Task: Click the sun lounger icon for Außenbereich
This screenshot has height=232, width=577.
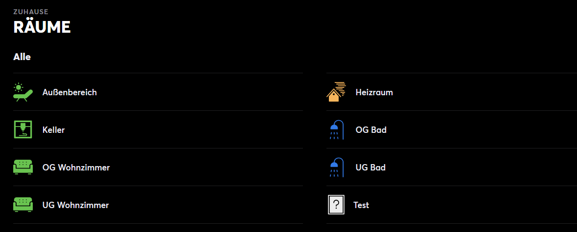Action: [23, 92]
